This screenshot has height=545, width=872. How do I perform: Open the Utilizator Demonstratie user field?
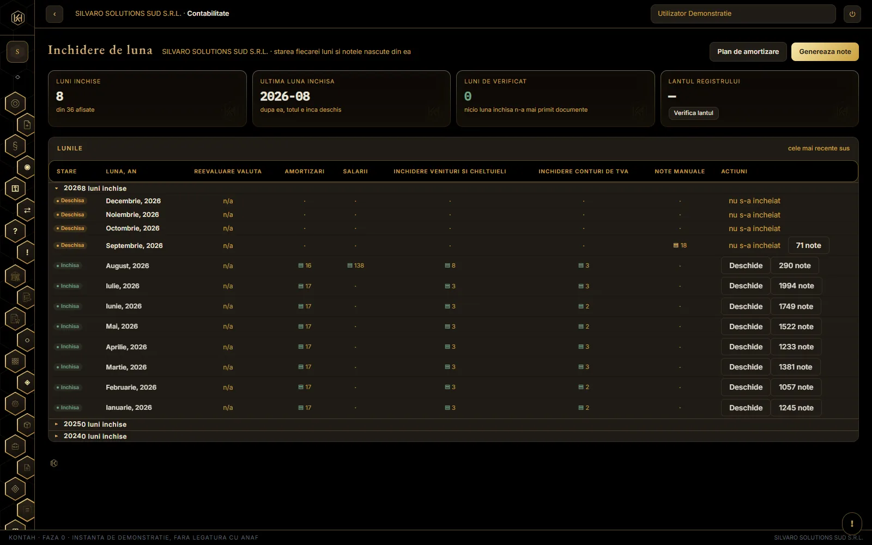tap(743, 14)
